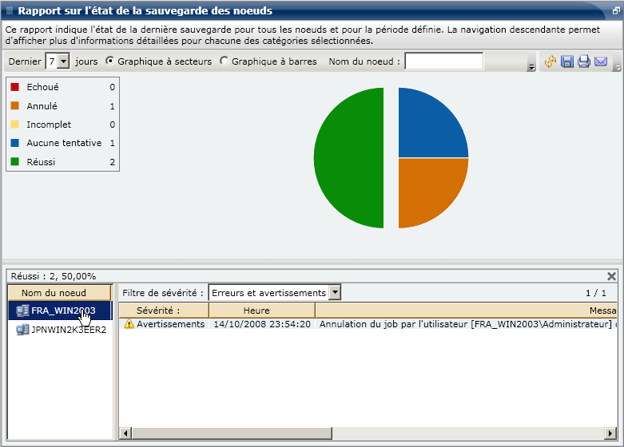Click the horizontal scrollbar left arrow
Image resolution: width=624 pixels, height=447 pixels.
coord(125,433)
